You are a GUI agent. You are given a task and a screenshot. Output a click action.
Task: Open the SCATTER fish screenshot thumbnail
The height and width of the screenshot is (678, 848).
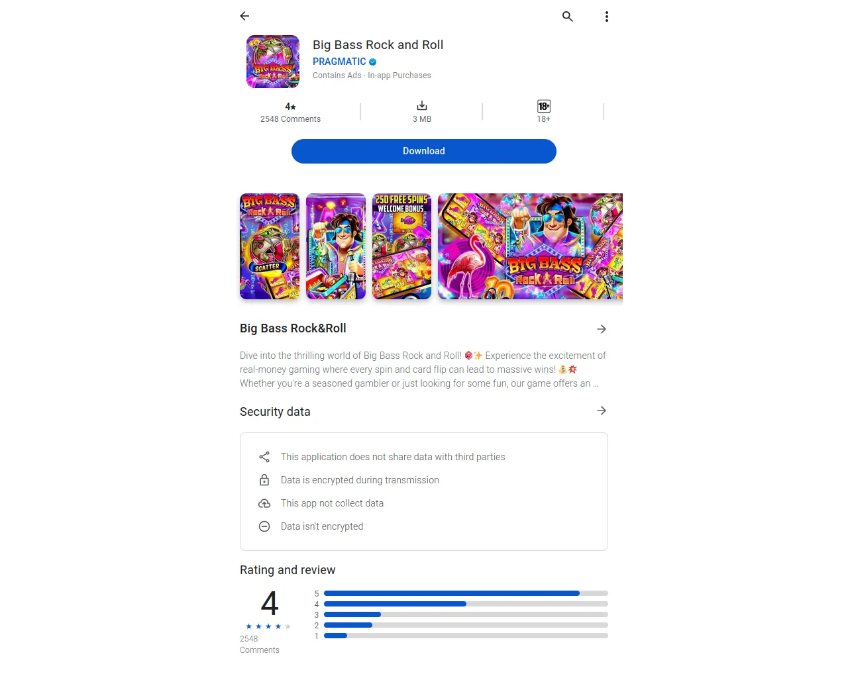(x=270, y=246)
